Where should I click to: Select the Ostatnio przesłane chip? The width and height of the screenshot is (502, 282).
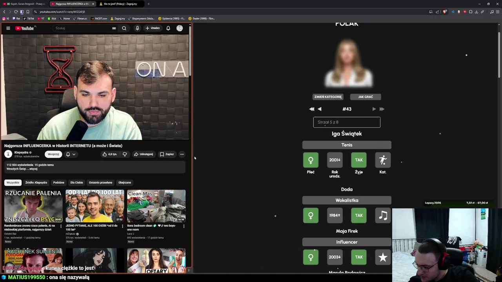coord(100,183)
